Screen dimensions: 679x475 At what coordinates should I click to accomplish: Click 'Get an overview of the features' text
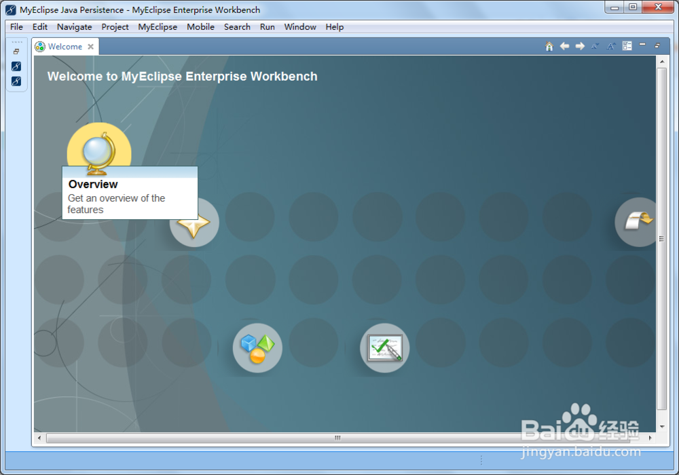116,204
